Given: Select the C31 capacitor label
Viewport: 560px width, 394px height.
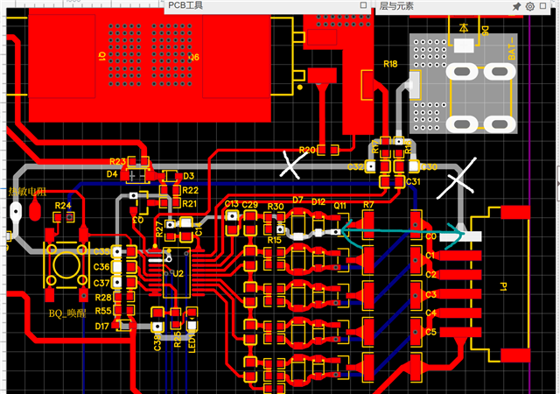Looking at the screenshot, I should (x=413, y=181).
